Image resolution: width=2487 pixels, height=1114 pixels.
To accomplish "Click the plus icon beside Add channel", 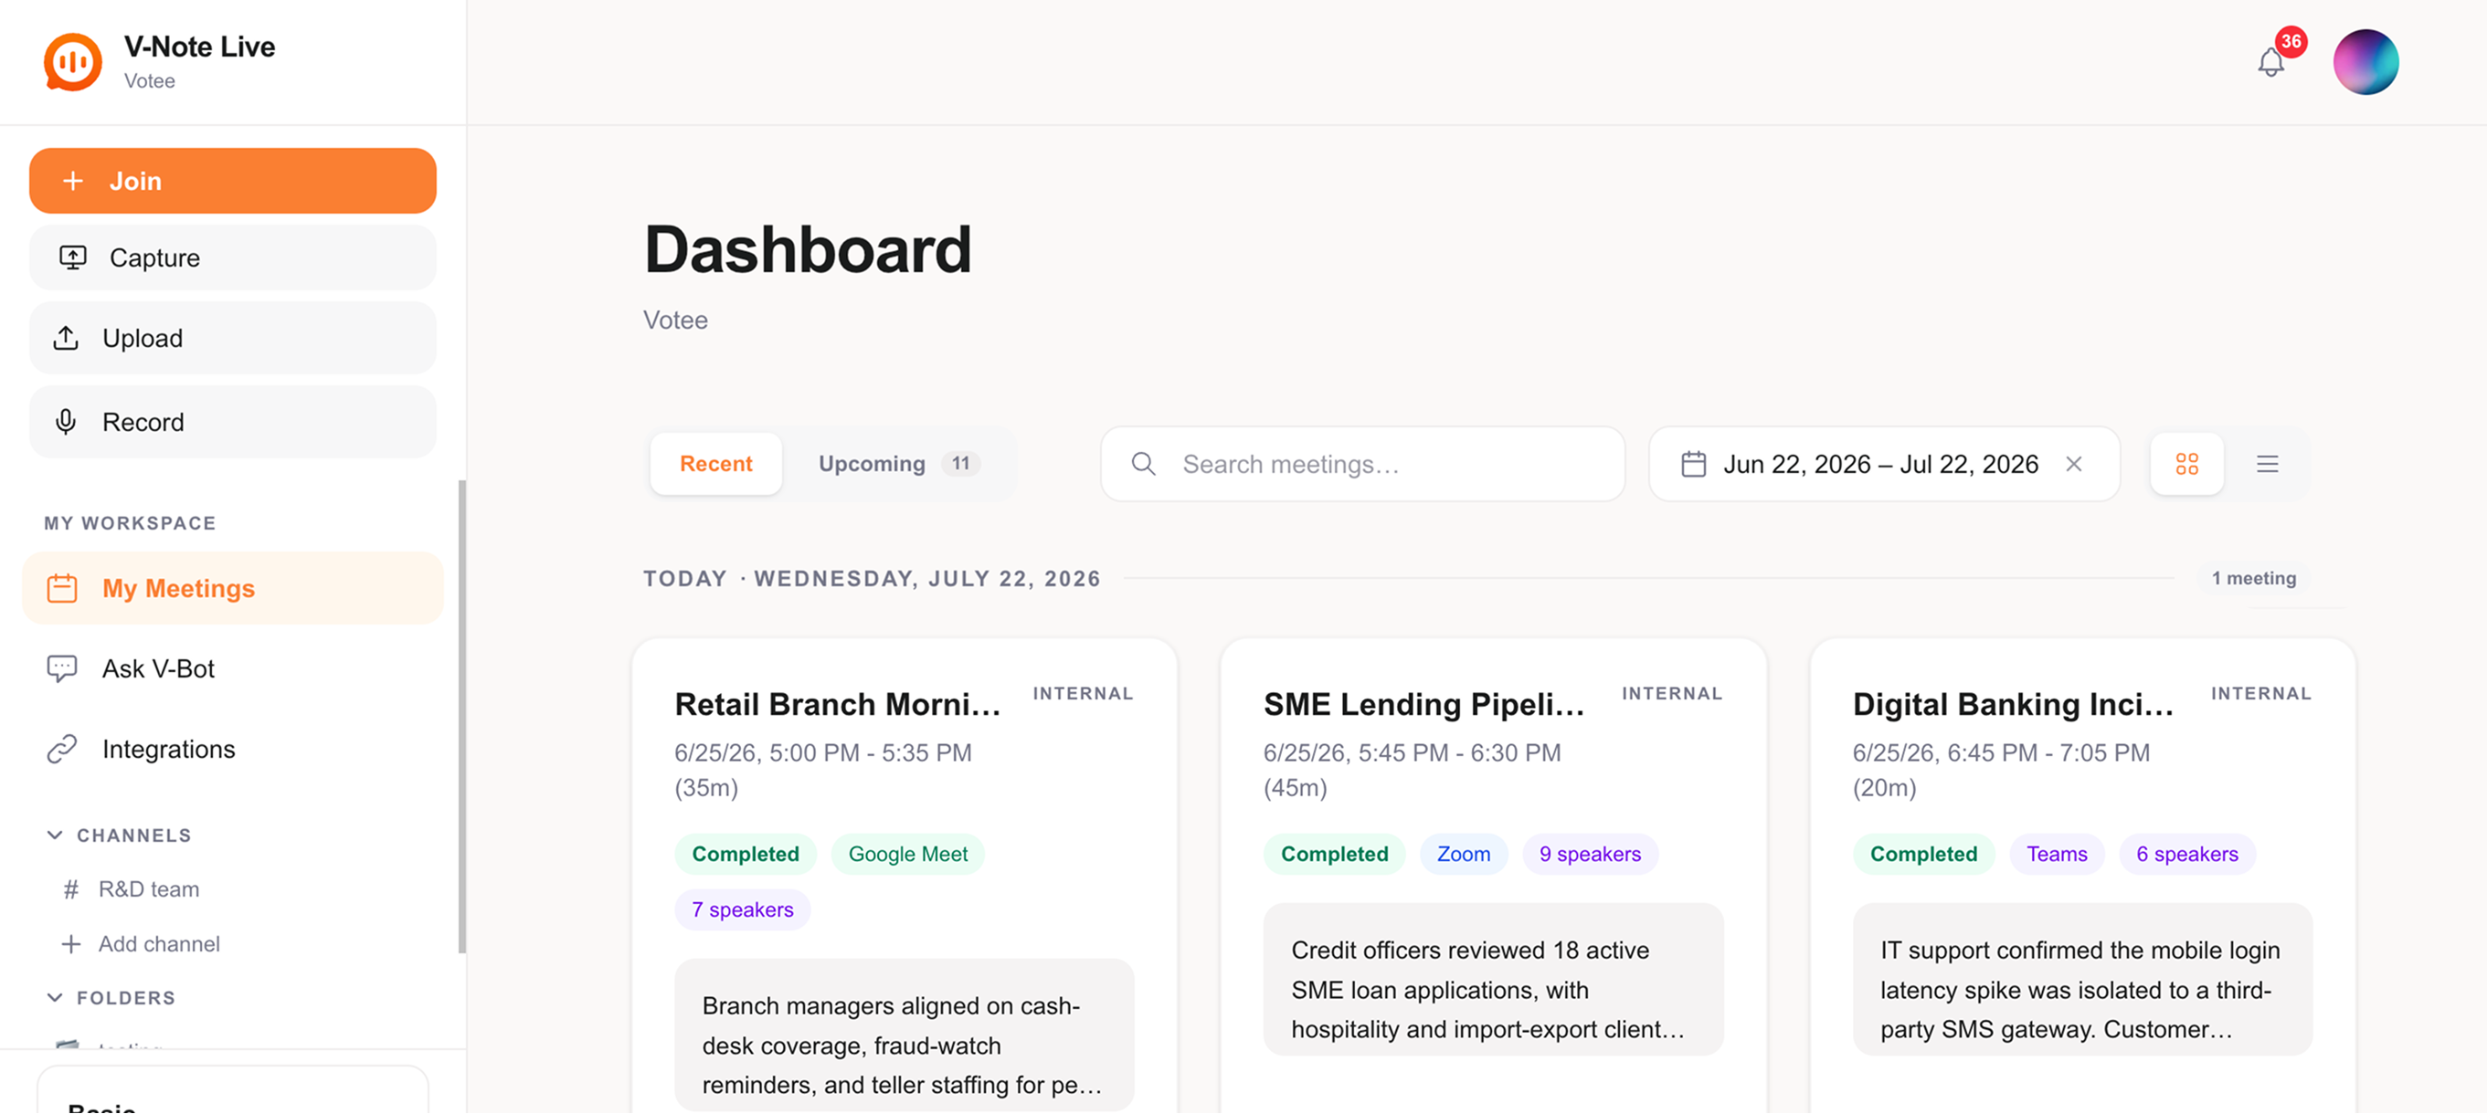I will pyautogui.click(x=70, y=944).
